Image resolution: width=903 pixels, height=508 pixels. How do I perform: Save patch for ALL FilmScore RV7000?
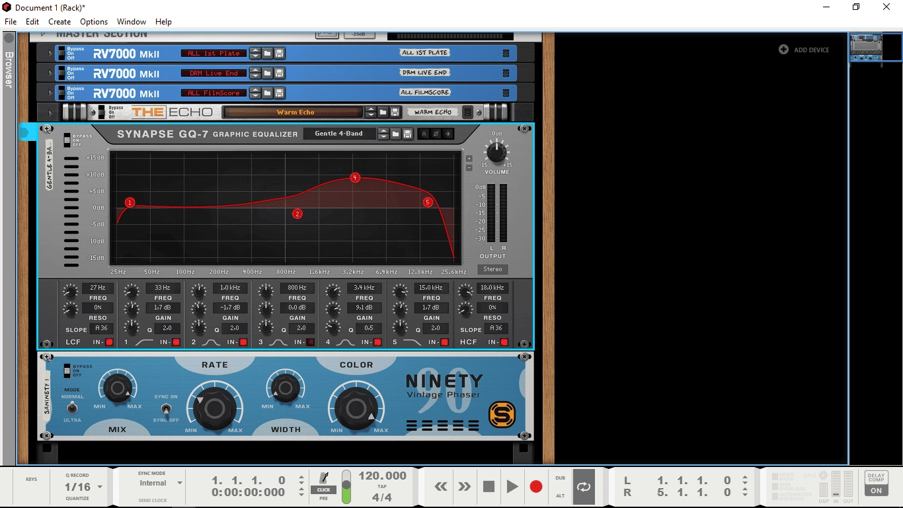pos(279,93)
